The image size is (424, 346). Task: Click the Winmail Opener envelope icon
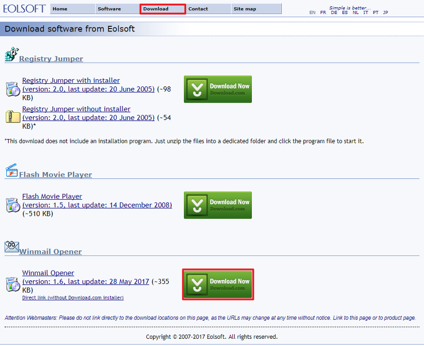click(x=11, y=247)
